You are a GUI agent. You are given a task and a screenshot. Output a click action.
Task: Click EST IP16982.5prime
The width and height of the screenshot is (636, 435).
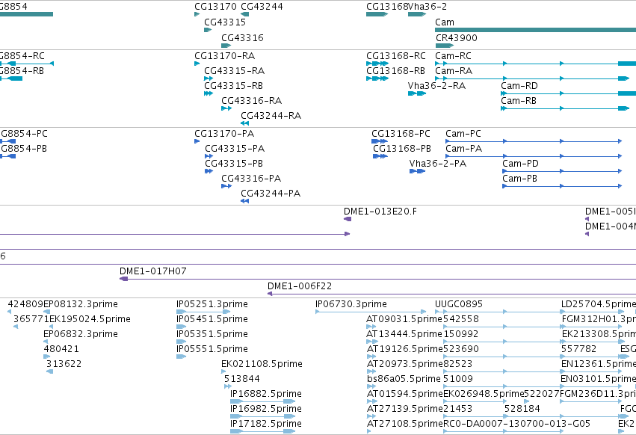pyautogui.click(x=263, y=417)
